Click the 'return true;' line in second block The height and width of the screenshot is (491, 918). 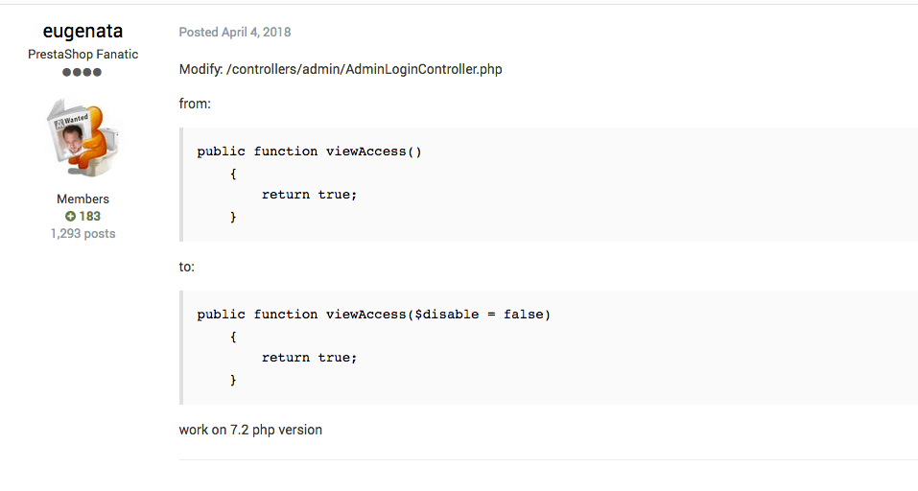click(x=309, y=358)
